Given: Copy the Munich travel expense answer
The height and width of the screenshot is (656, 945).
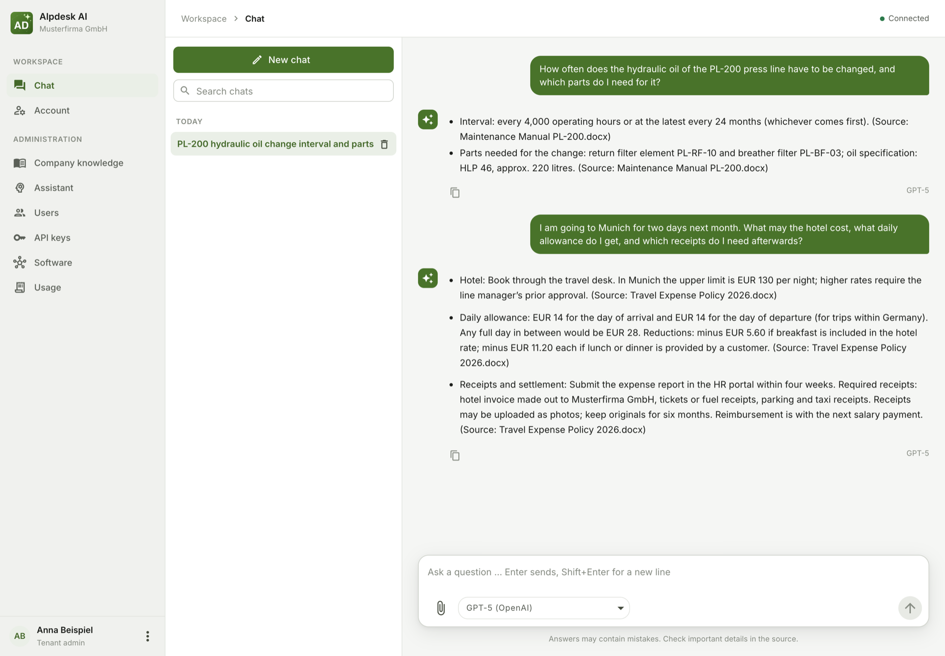Looking at the screenshot, I should point(455,456).
